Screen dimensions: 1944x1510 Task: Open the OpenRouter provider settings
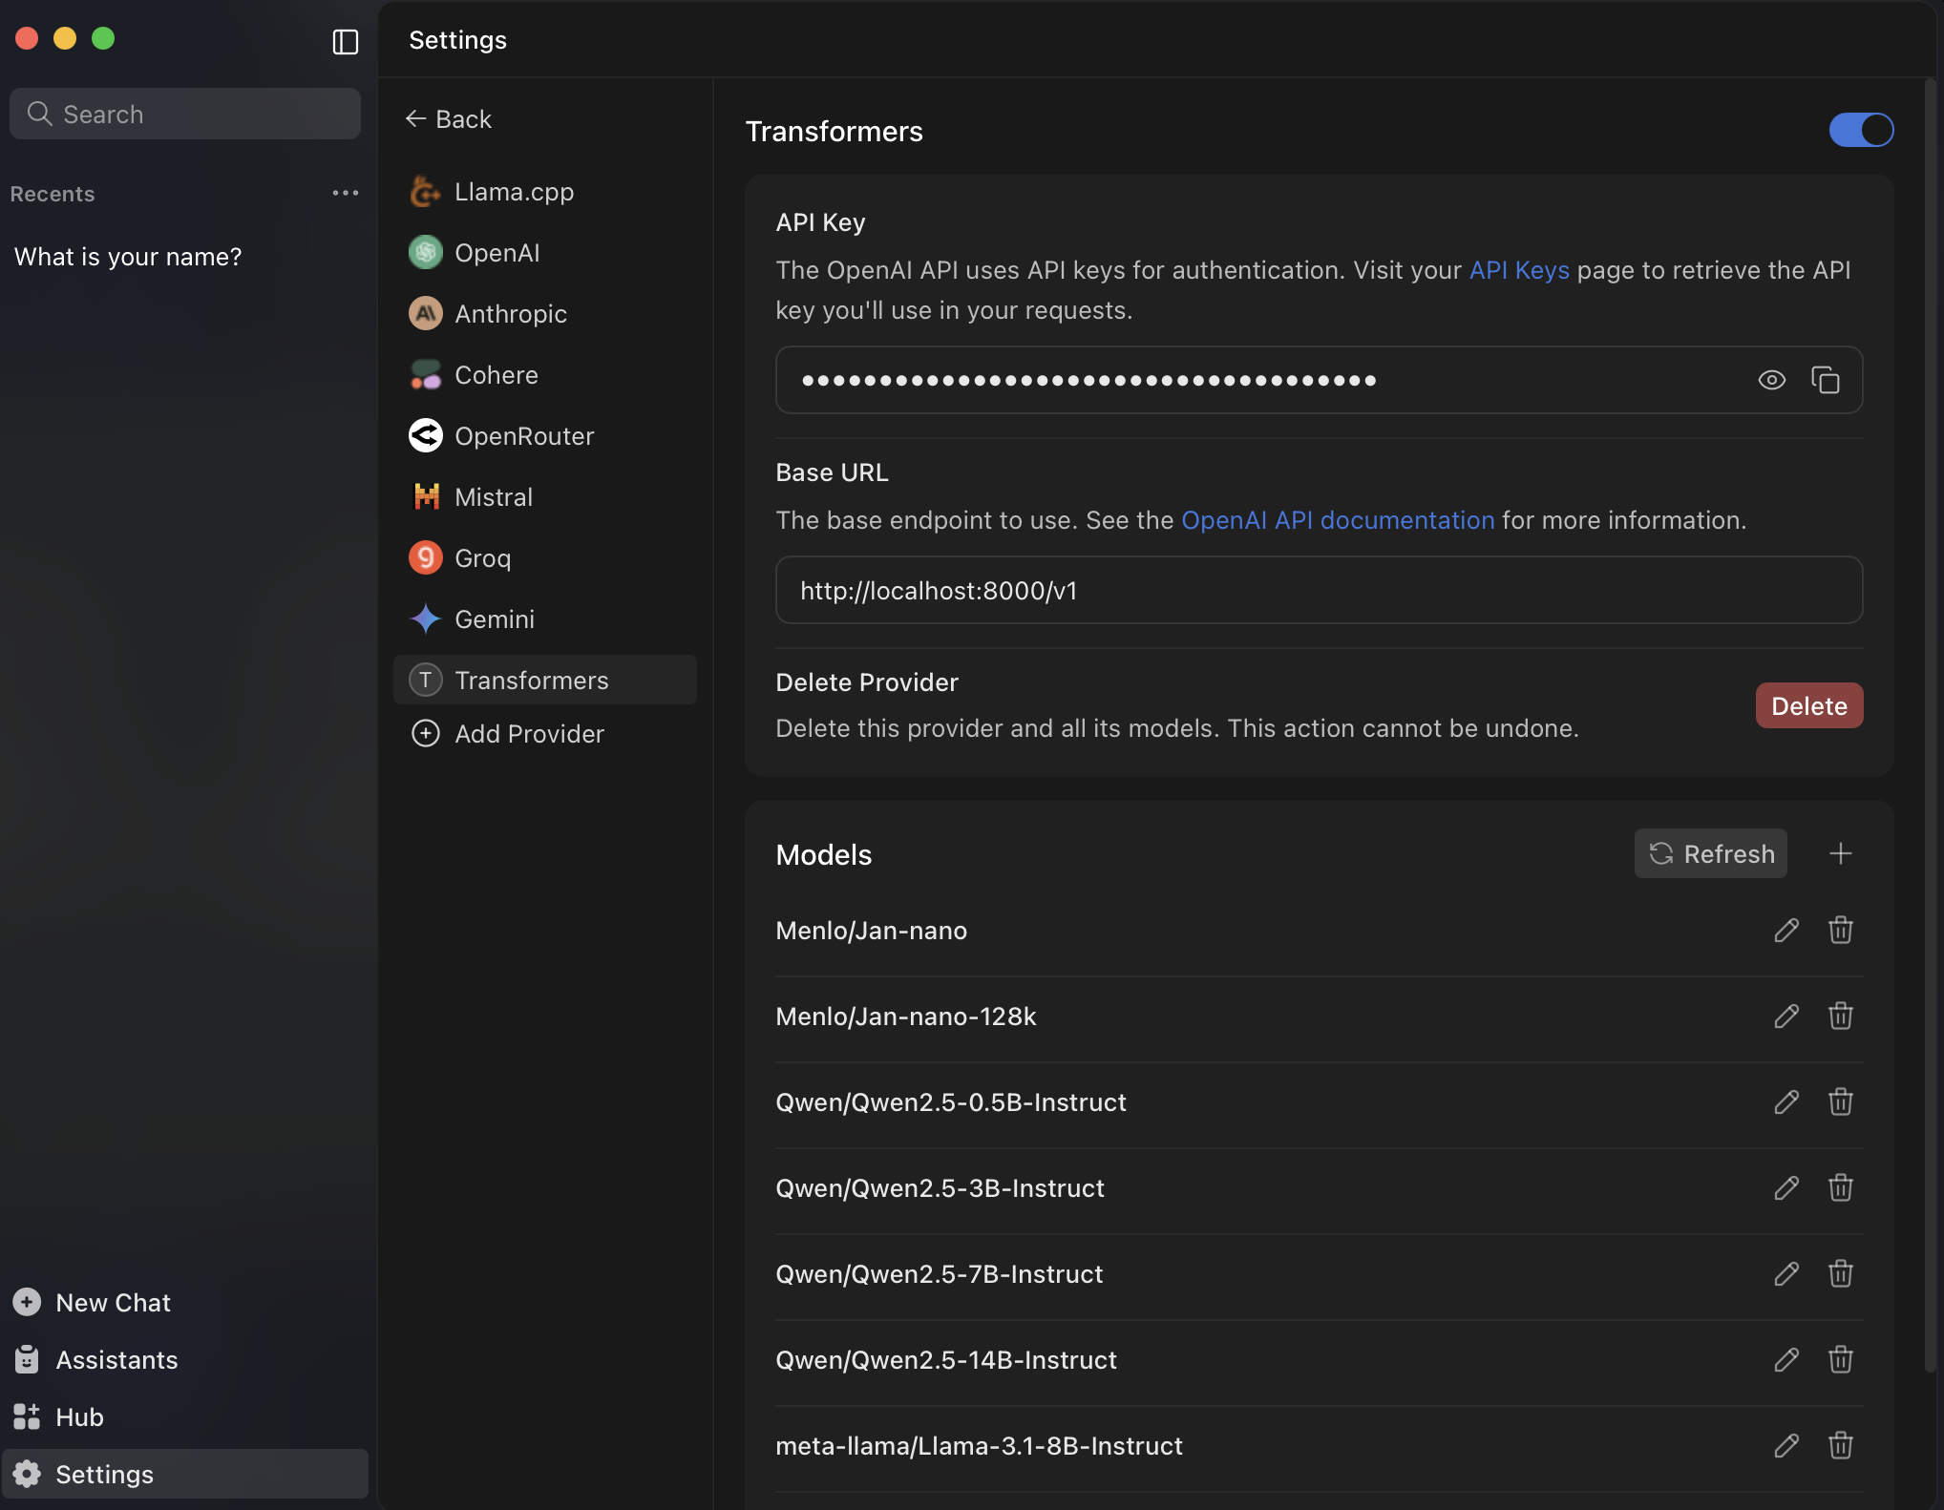pyautogui.click(x=523, y=435)
